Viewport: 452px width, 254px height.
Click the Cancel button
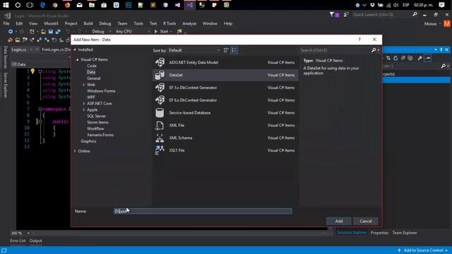[x=366, y=221]
